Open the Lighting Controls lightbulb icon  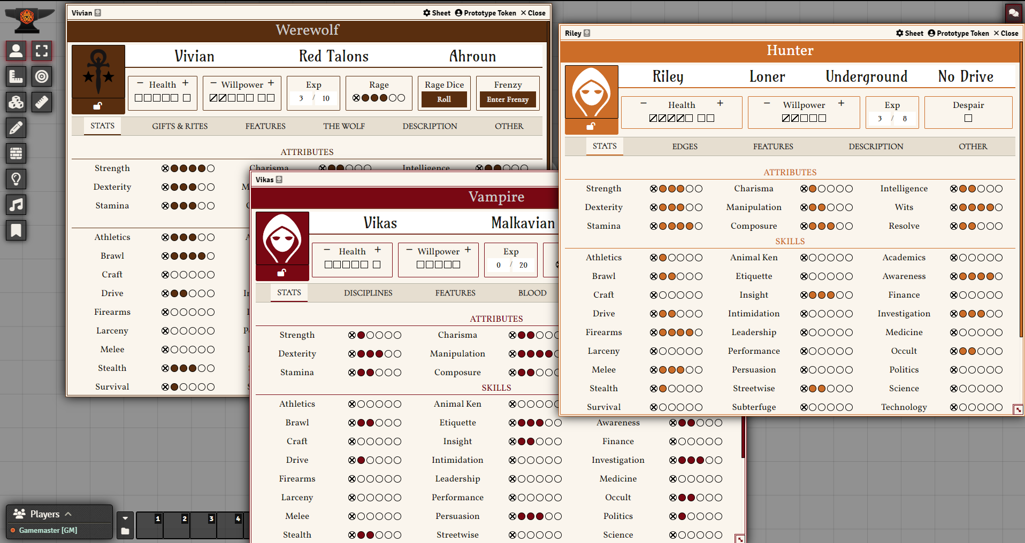click(x=16, y=179)
